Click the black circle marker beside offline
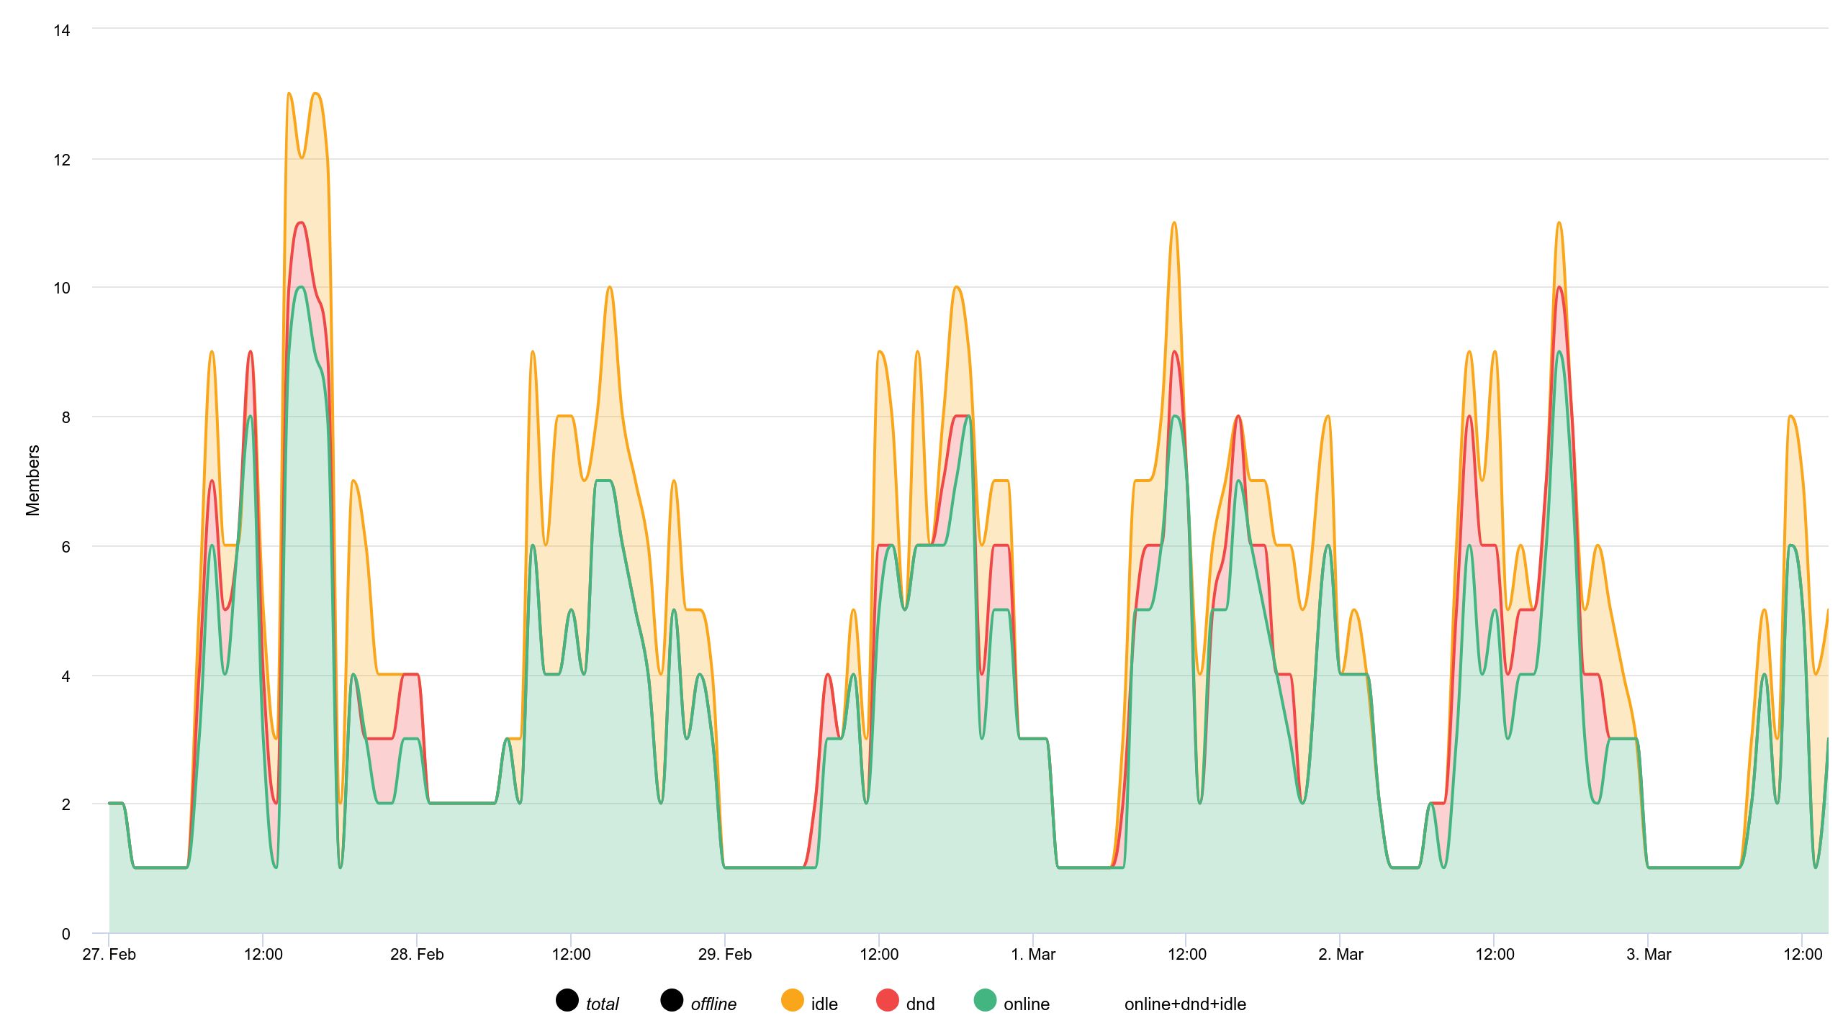The image size is (1843, 1036). pos(672,1000)
